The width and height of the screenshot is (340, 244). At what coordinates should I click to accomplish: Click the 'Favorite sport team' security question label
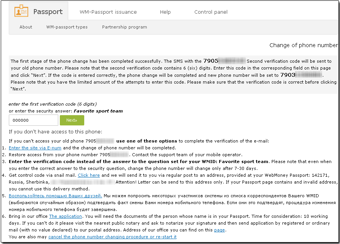coord(98,111)
